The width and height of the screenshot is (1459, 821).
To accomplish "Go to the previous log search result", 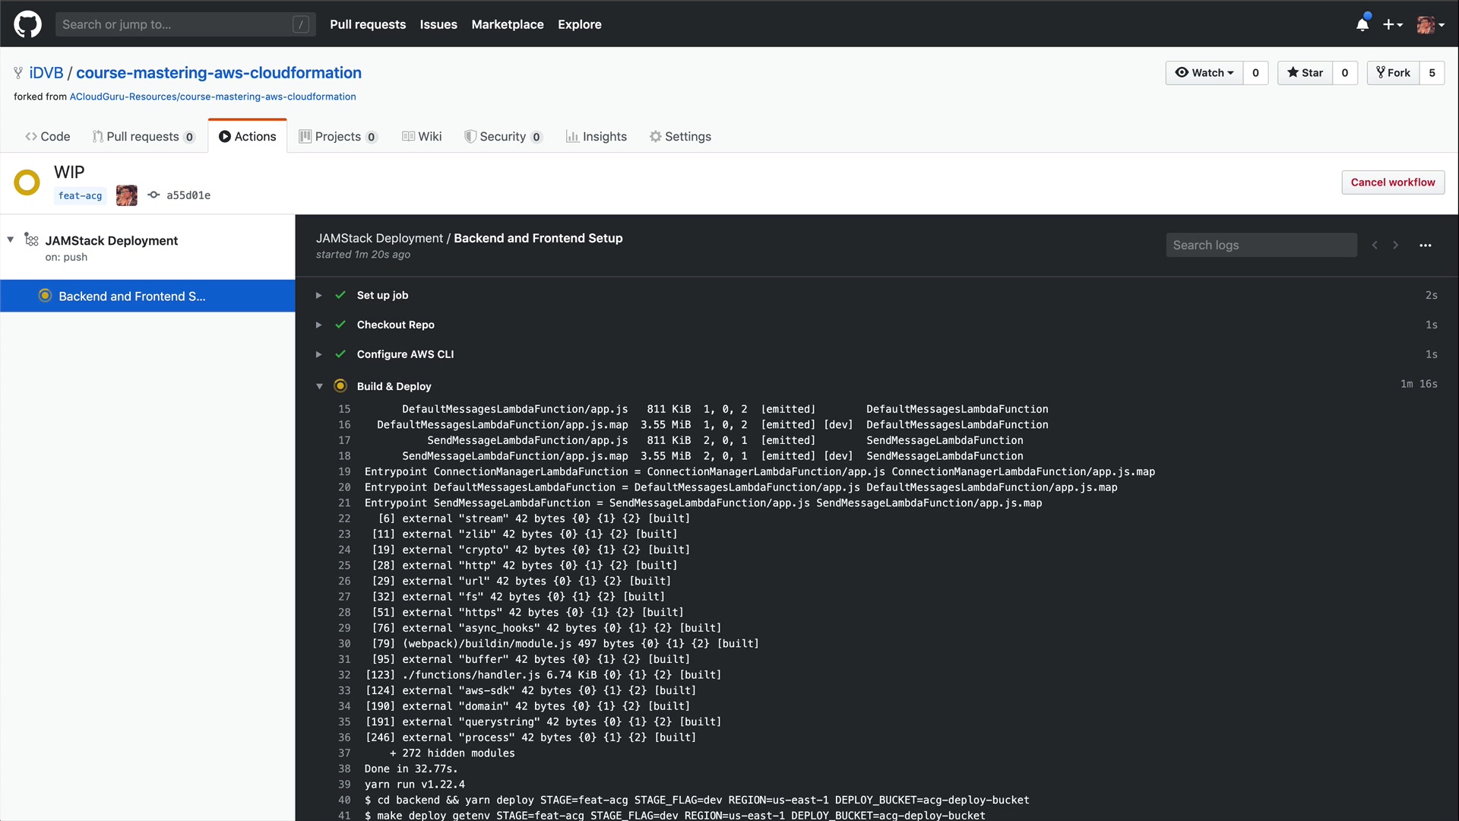I will [1375, 246].
